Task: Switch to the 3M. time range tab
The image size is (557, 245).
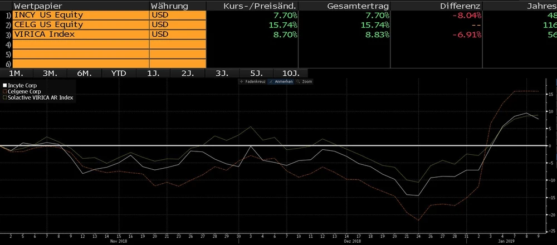Action: pyautogui.click(x=50, y=73)
